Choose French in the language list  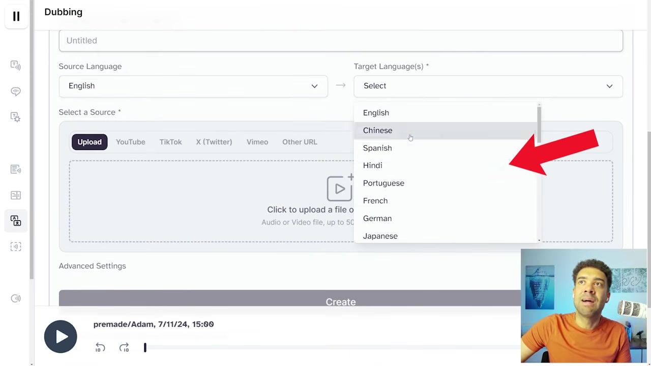445,201
